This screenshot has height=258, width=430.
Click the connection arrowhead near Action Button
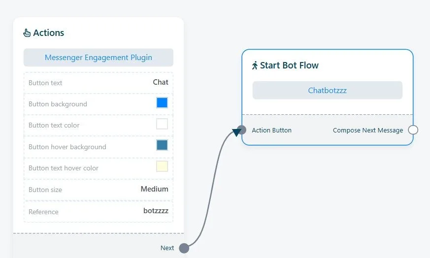pyautogui.click(x=236, y=132)
